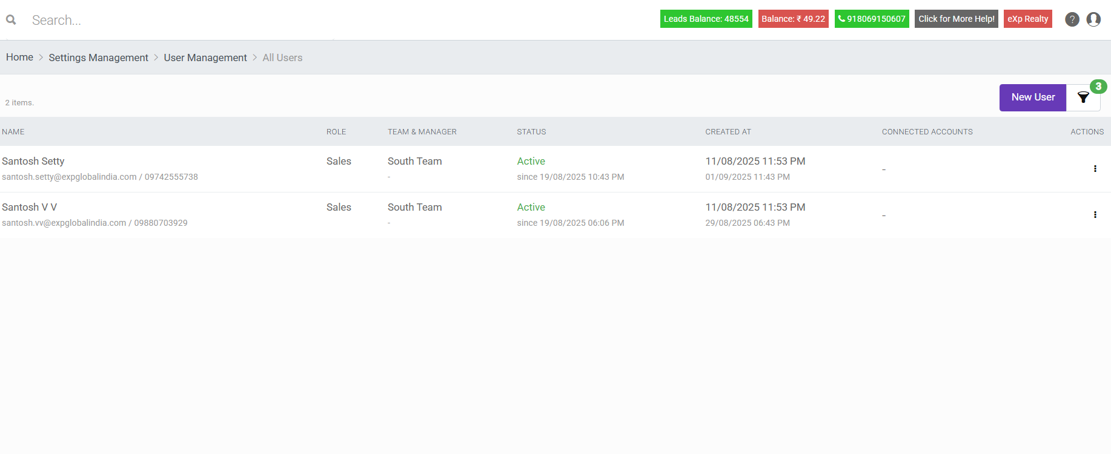Click the phone number 918069150607 badge
This screenshot has height=454, width=1111.
coord(871,19)
